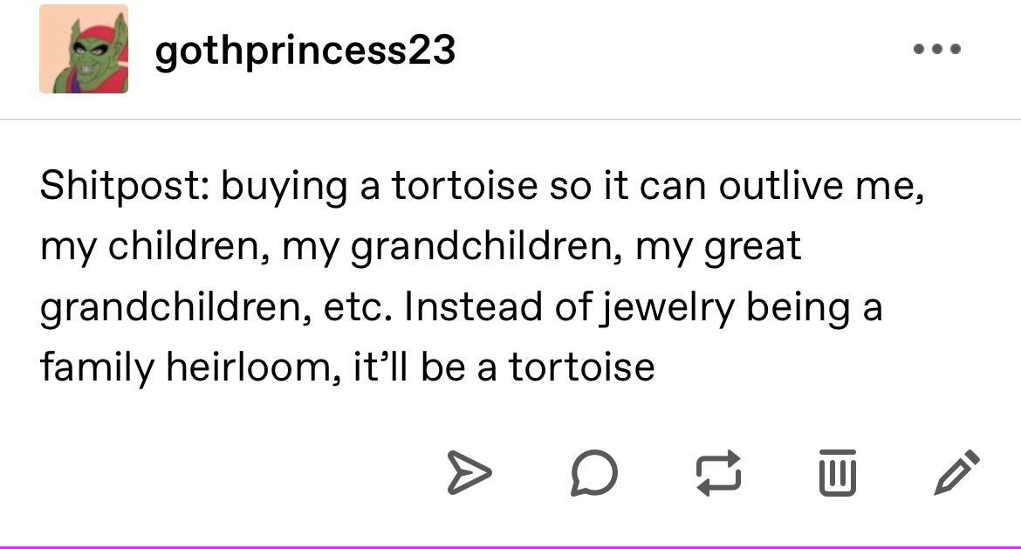Click the share icon in the action bar

(471, 474)
